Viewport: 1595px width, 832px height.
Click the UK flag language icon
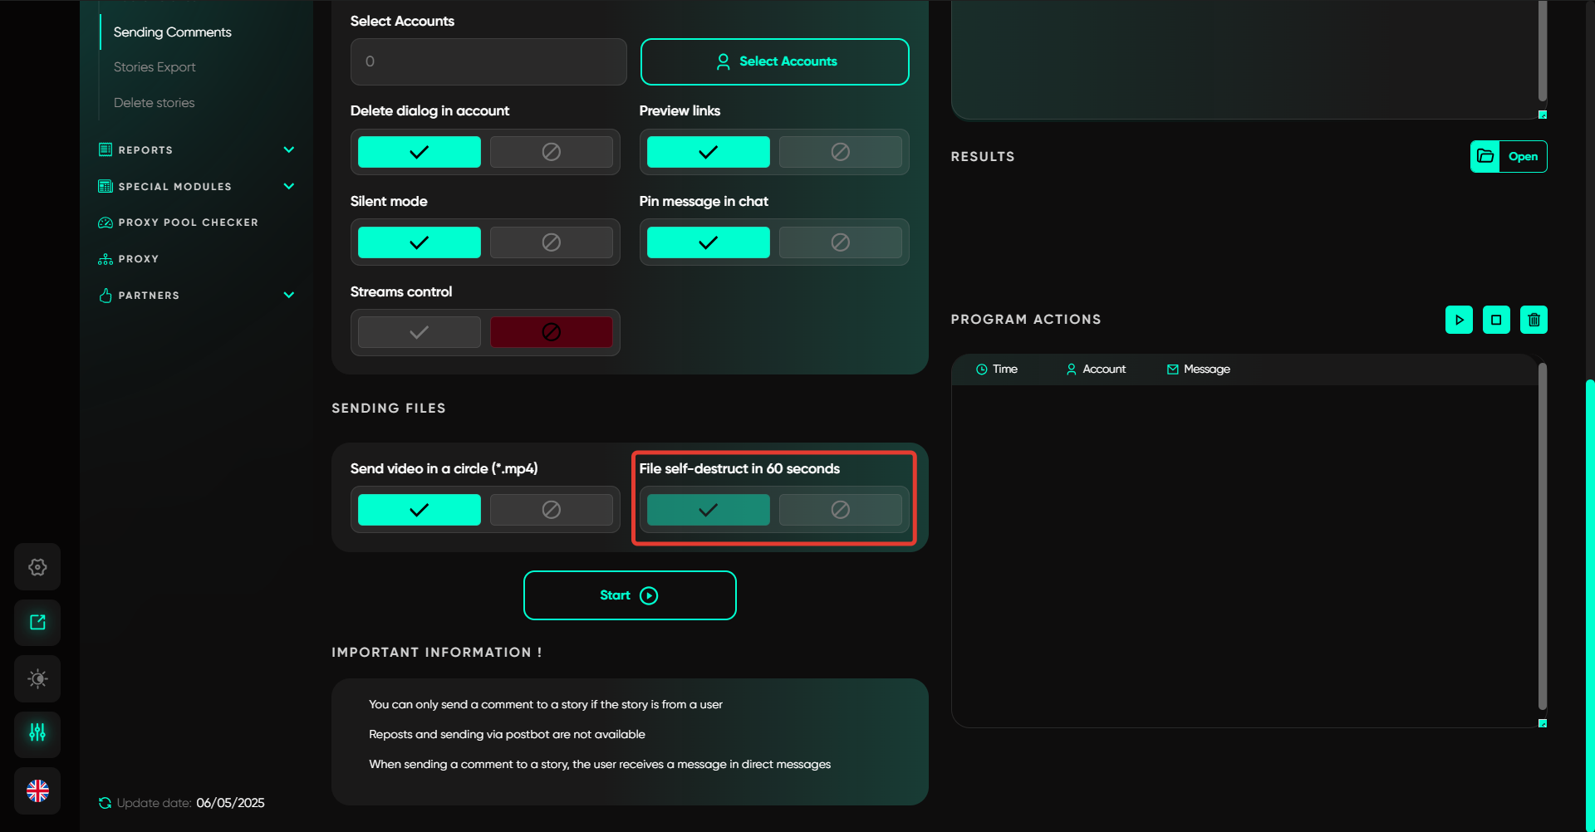37,790
